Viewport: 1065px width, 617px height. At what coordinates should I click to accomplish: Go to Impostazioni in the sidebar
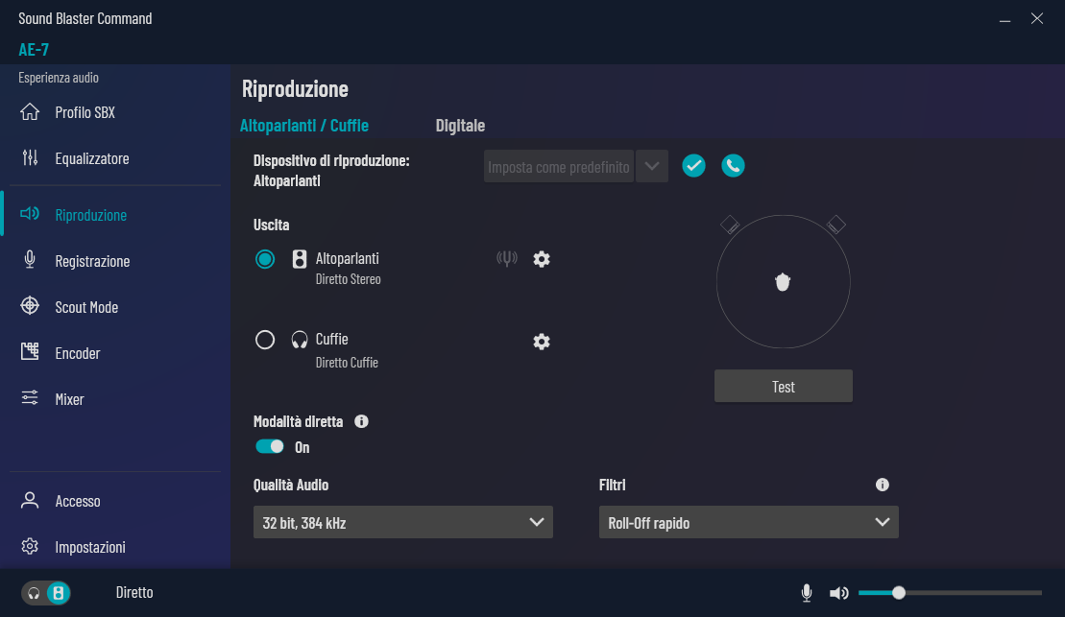tap(89, 547)
